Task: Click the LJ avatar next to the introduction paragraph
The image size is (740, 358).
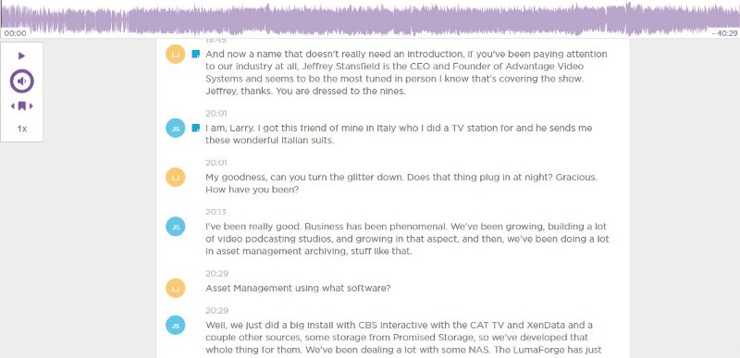Action: pyautogui.click(x=175, y=55)
